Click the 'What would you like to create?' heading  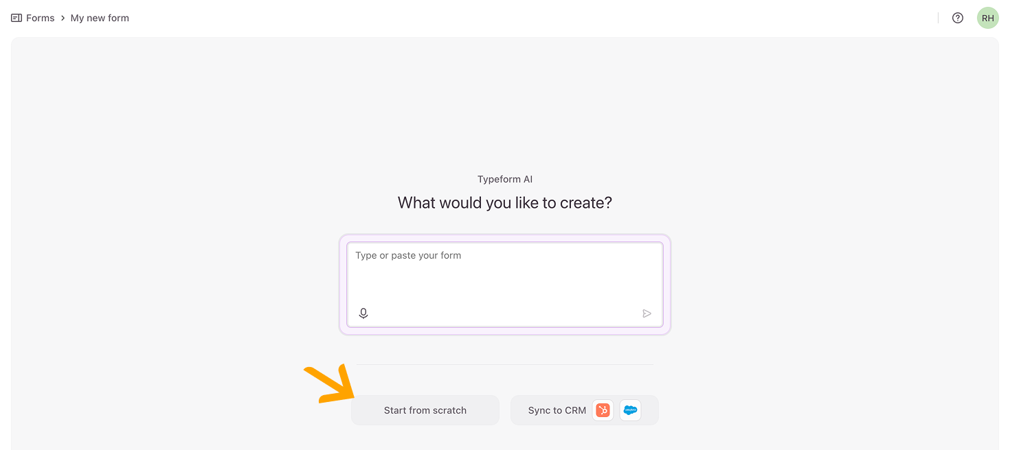pos(505,203)
